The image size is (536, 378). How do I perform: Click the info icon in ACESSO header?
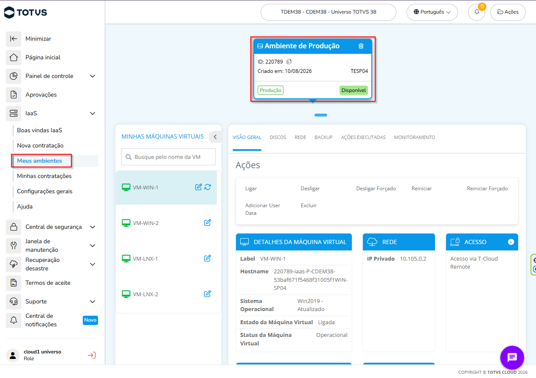511,242
